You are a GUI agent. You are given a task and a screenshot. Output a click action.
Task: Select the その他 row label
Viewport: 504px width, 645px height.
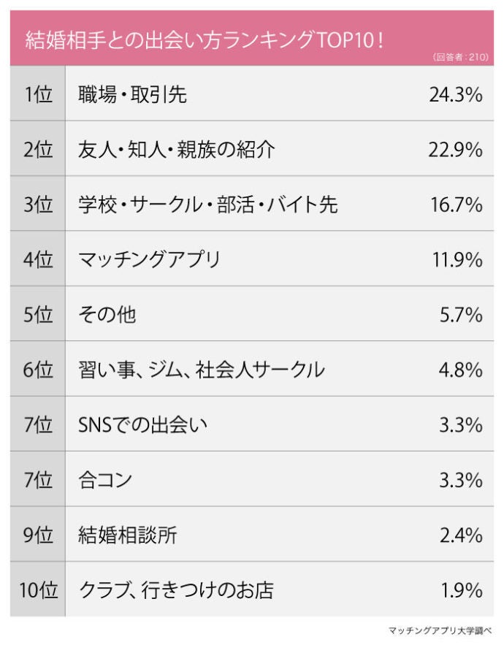click(107, 315)
